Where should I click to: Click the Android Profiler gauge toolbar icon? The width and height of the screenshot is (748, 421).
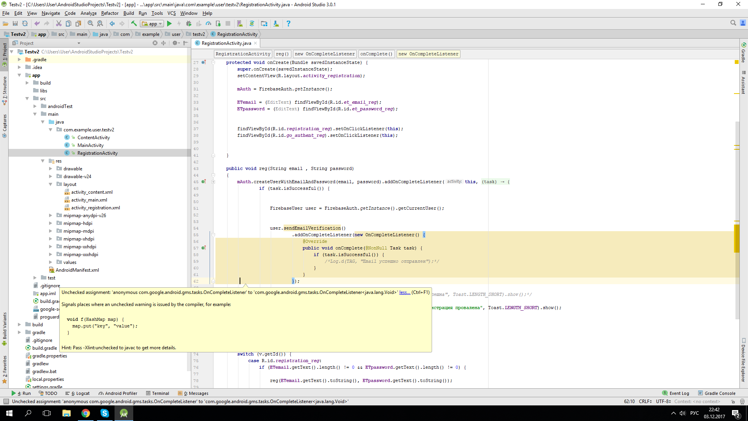pos(208,24)
